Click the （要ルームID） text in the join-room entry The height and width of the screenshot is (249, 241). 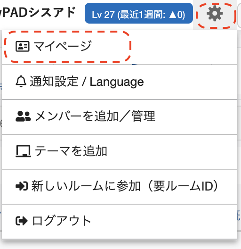(183, 186)
